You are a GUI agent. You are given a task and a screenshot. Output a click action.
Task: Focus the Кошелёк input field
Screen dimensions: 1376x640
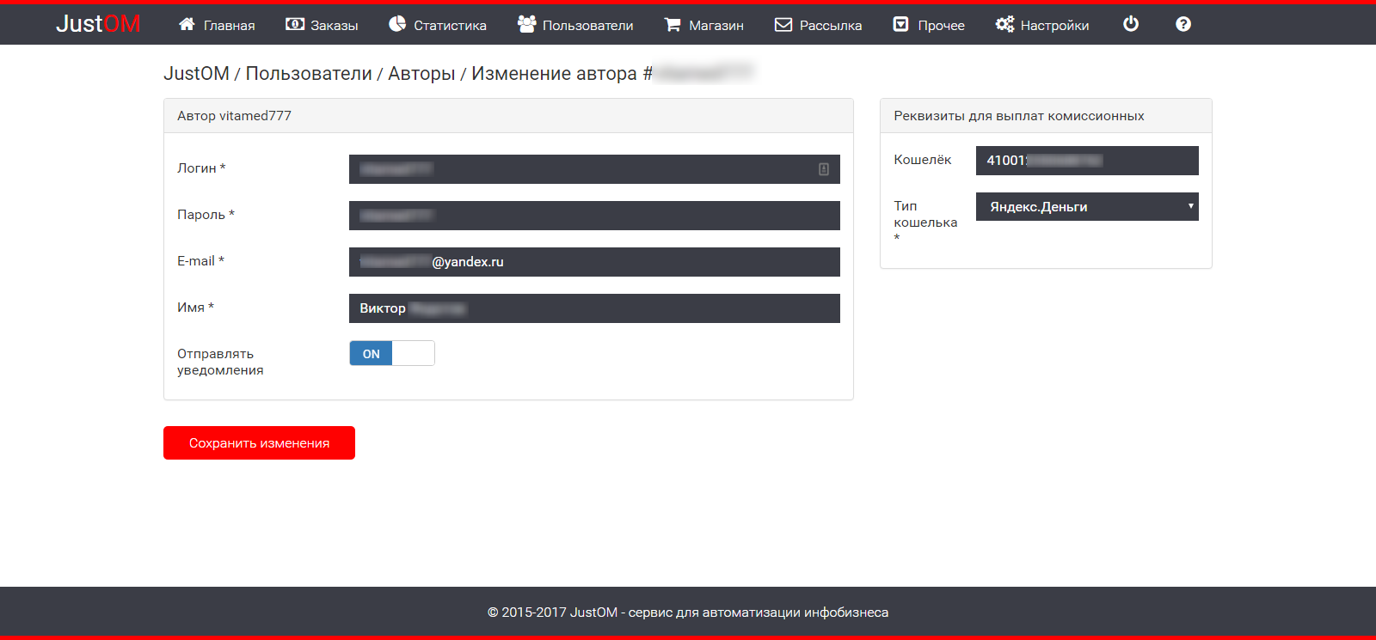click(x=1087, y=161)
